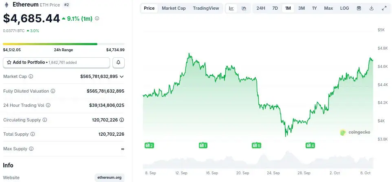Viewport: 392px width, 182px height.
Task: Click the Ethereum logo icon
Action: (x=6, y=5)
